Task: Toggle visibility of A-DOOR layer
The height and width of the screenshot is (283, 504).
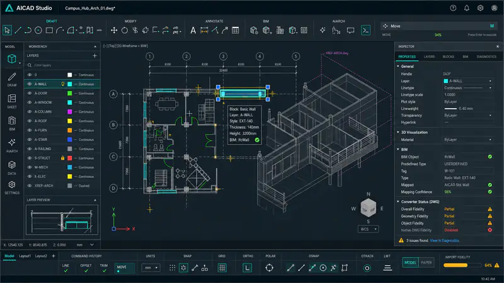Action: [x=30, y=93]
